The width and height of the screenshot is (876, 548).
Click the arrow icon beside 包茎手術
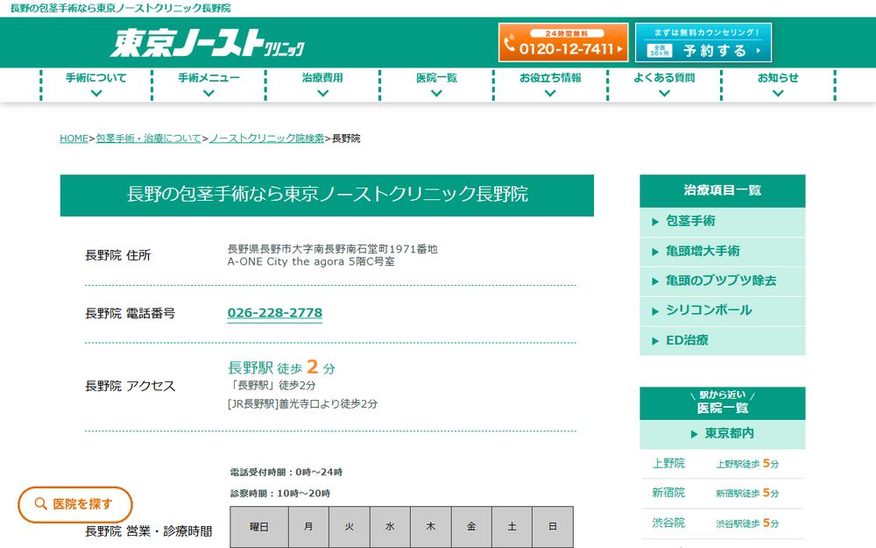(x=655, y=222)
